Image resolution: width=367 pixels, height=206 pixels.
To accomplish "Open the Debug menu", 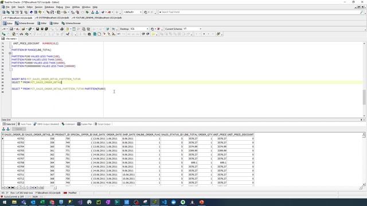I will coord(60,7).
